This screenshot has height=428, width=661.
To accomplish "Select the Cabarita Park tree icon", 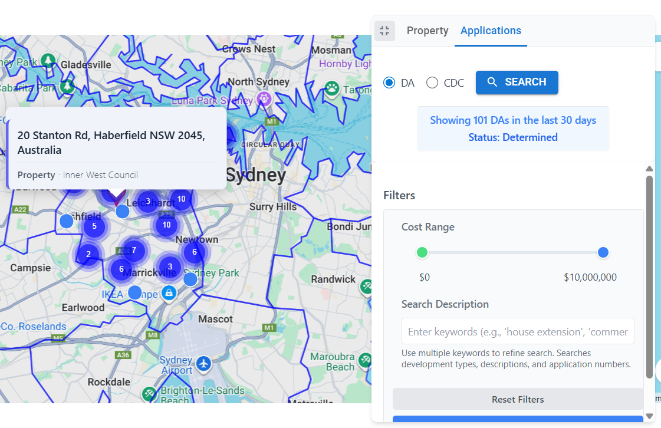I will coord(67,87).
